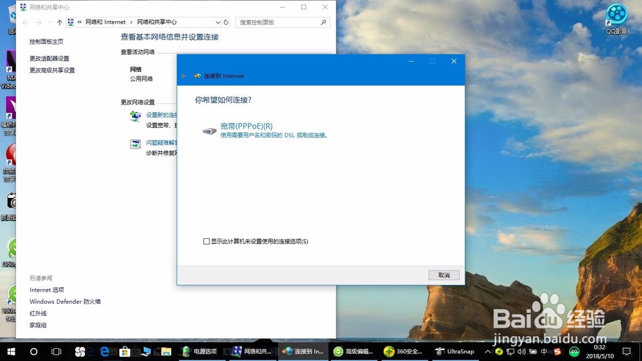The image size is (642, 361).
Task: Open Cortana search circle on taskbar
Action: [x=34, y=351]
